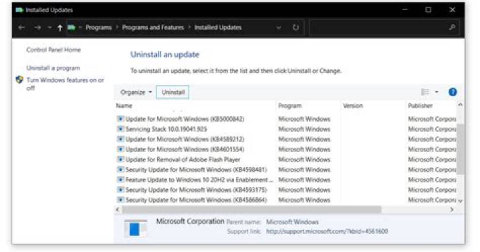Image resolution: width=480 pixels, height=252 pixels.
Task: Refresh the Installed Updates list
Action: (295, 28)
